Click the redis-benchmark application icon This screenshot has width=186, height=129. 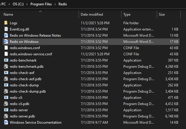[x=6, y=60]
